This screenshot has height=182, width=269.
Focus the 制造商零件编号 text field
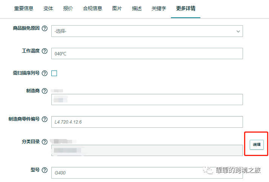tap(147, 122)
